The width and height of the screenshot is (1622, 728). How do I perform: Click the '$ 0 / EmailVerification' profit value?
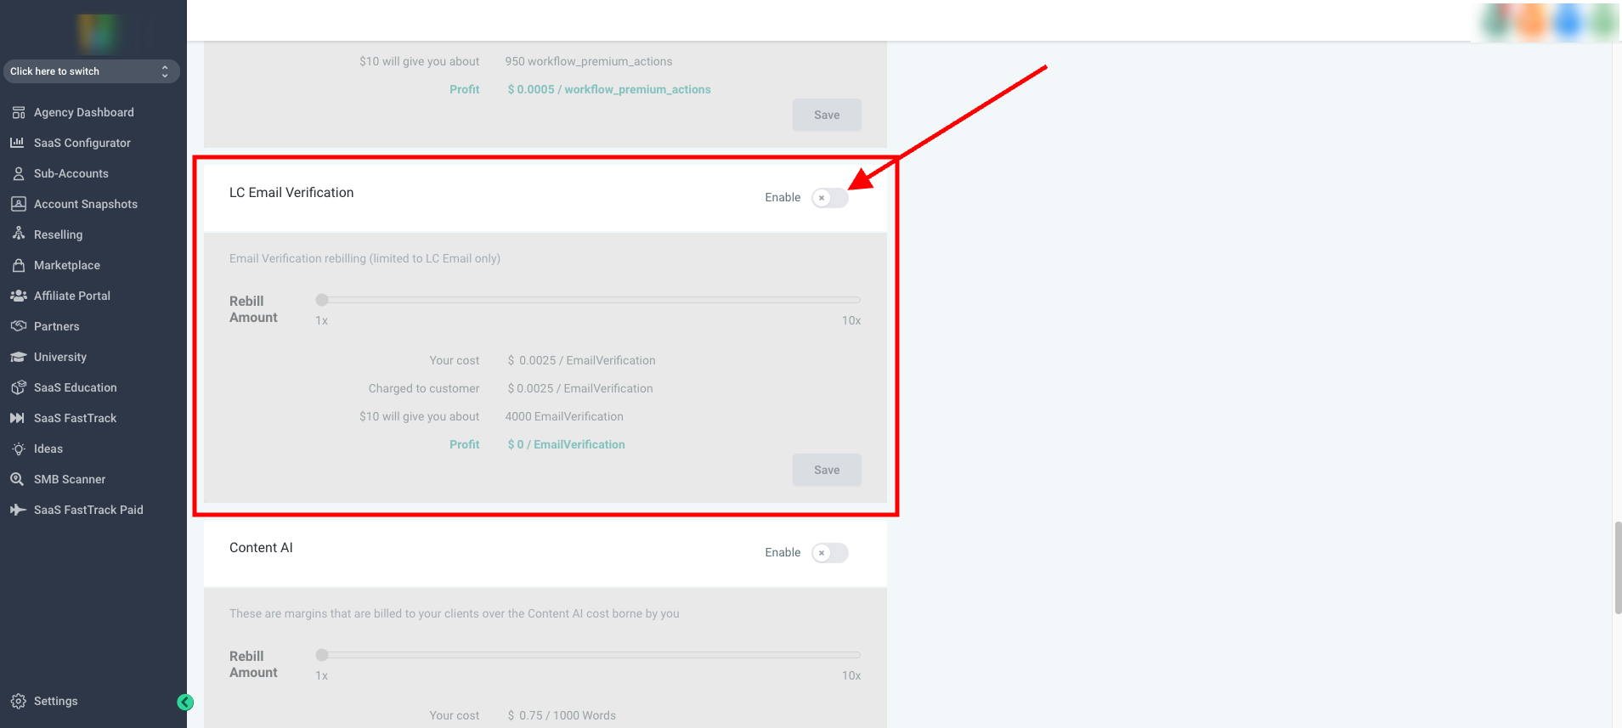coord(566,444)
